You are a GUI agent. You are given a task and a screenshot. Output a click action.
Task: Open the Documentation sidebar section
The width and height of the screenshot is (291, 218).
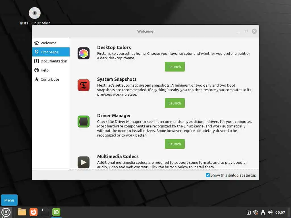51,61
